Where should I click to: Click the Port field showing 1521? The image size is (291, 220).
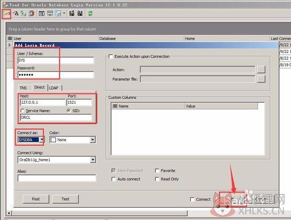click(x=79, y=102)
